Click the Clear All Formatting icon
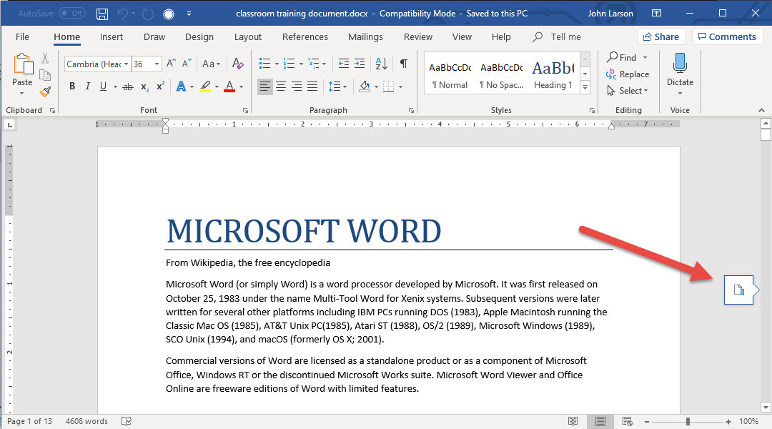 tap(238, 64)
